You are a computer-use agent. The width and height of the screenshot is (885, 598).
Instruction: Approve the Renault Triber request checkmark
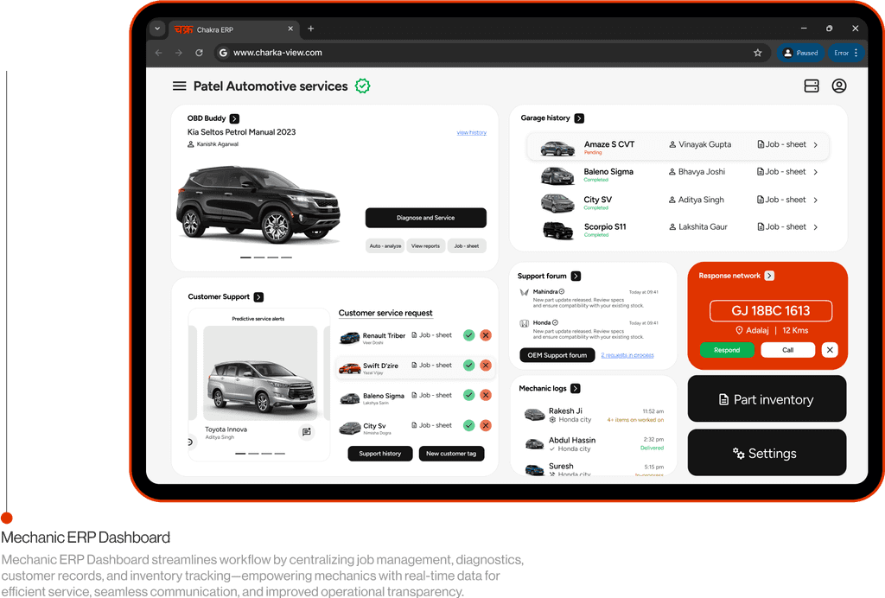pos(468,335)
